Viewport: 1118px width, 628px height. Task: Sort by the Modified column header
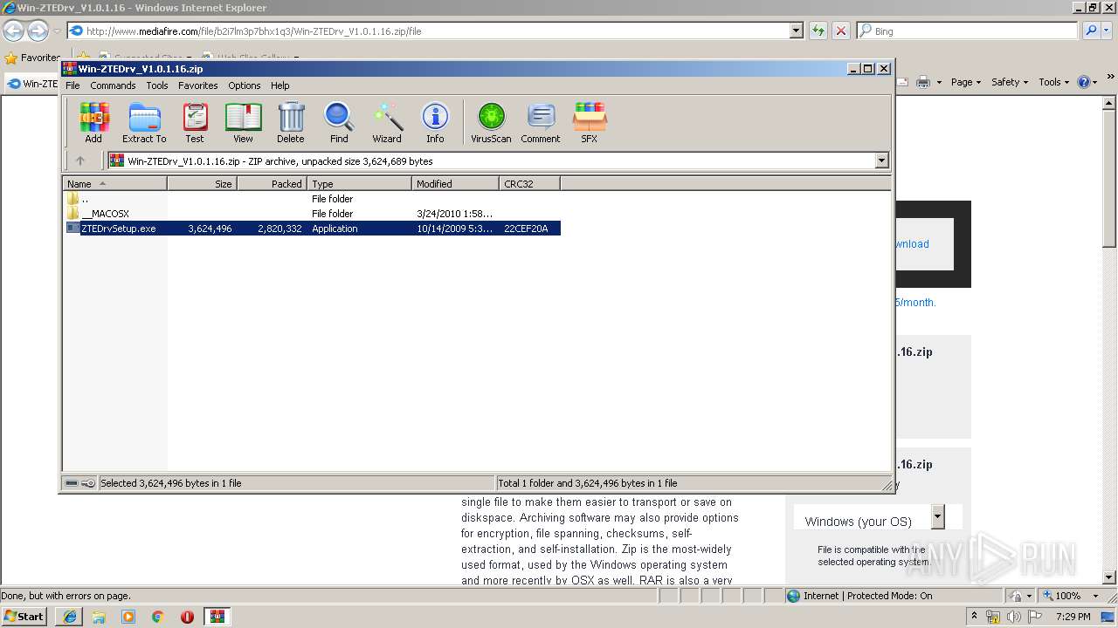tap(455, 183)
